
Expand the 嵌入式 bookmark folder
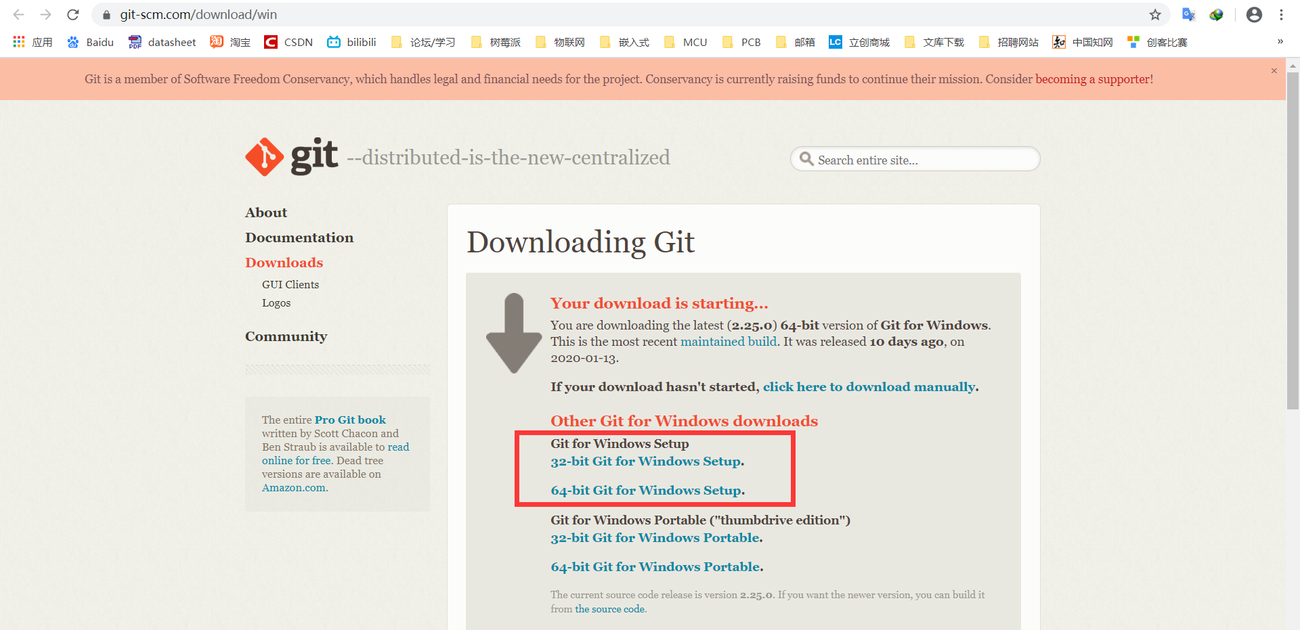click(x=624, y=42)
